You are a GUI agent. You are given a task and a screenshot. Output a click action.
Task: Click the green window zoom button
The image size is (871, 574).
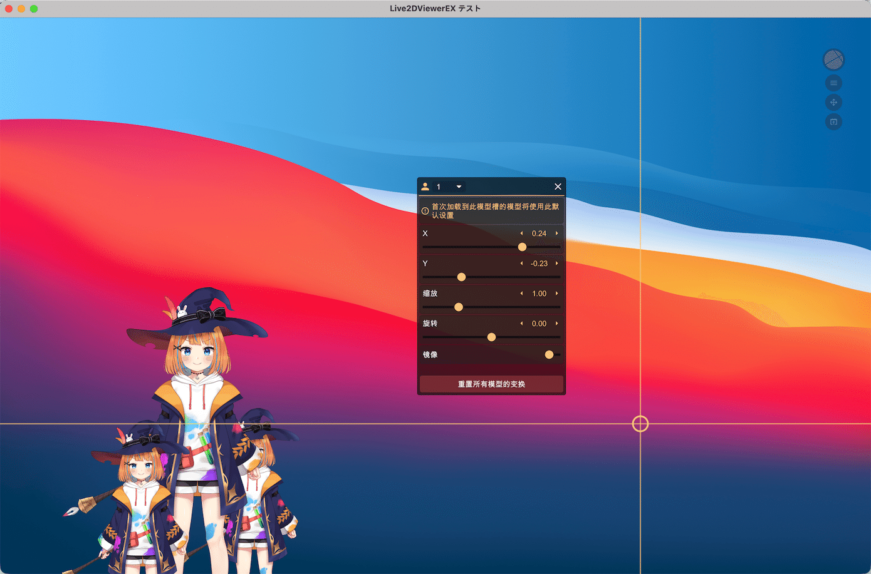[x=34, y=9]
